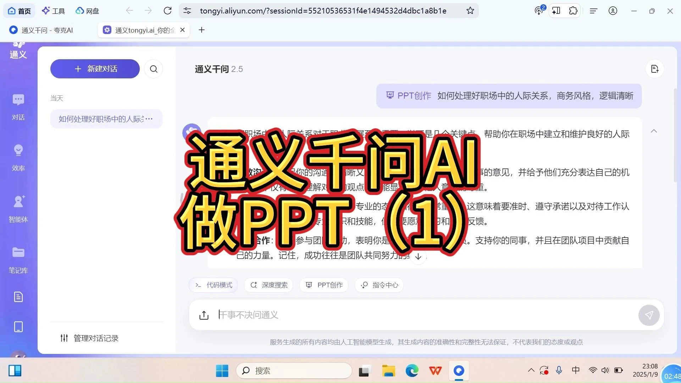Open the WPS Office taskbar icon
Screen dimensions: 681x383
tap(435, 371)
